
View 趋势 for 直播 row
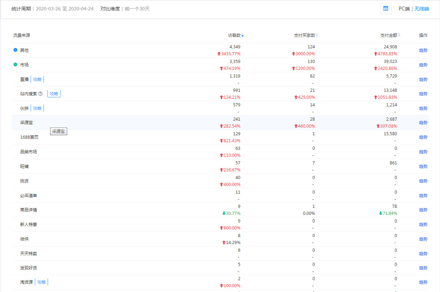click(423, 80)
